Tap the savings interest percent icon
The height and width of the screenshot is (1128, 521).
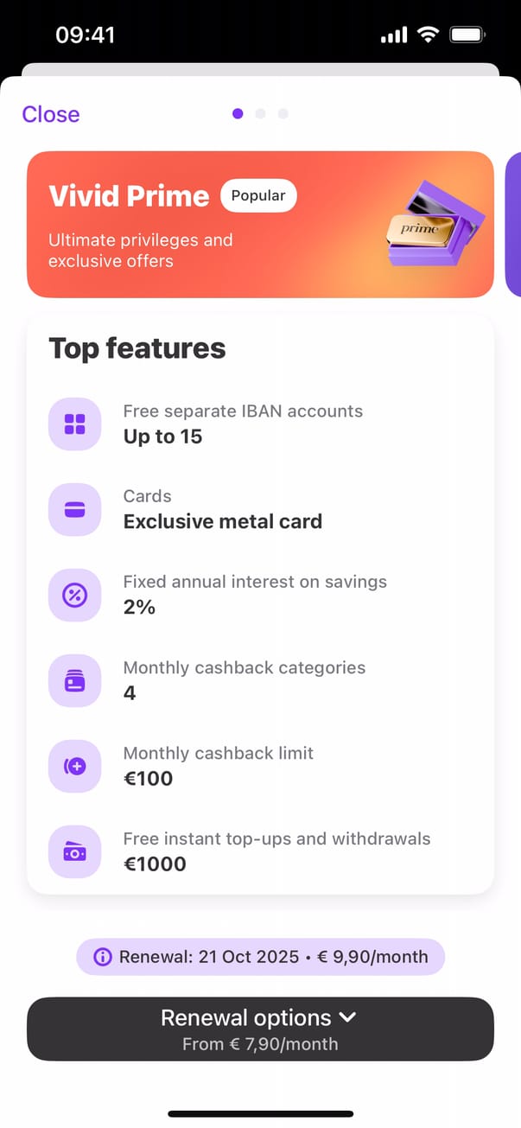point(75,595)
